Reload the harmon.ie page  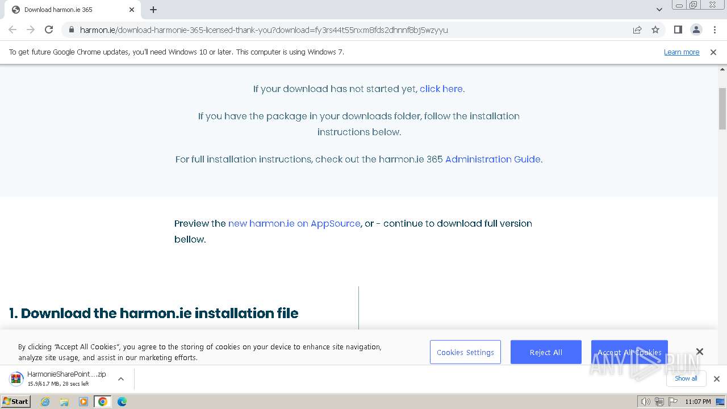(x=49, y=30)
